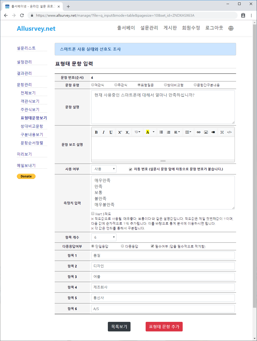Screen dimensions: 257x341
Task: Switch editor to fullscreen mode
Action: point(222,132)
